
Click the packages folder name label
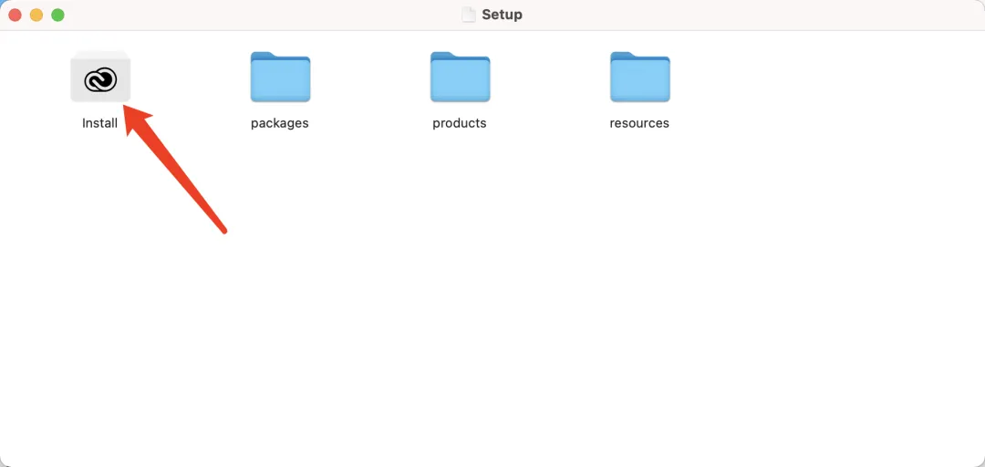tap(280, 123)
